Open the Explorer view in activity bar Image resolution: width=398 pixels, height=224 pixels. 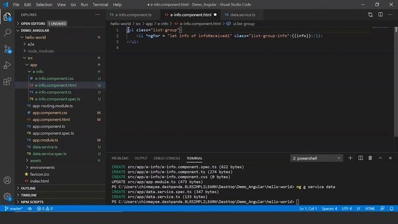[7, 17]
